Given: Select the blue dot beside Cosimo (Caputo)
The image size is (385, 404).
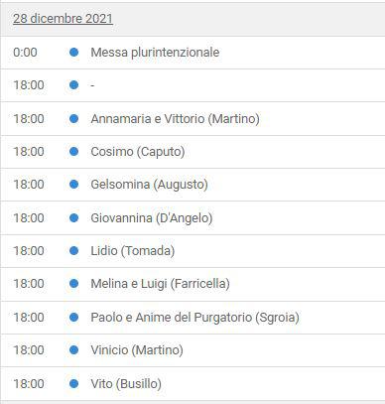Looking at the screenshot, I should [74, 152].
